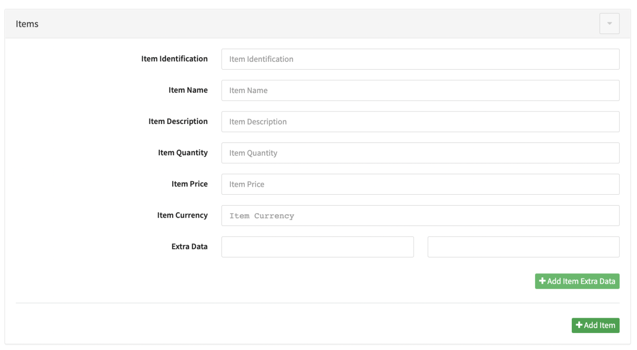Collapse the Items panel with the caret button
Viewport: 637px width, 350px height.
pos(609,24)
